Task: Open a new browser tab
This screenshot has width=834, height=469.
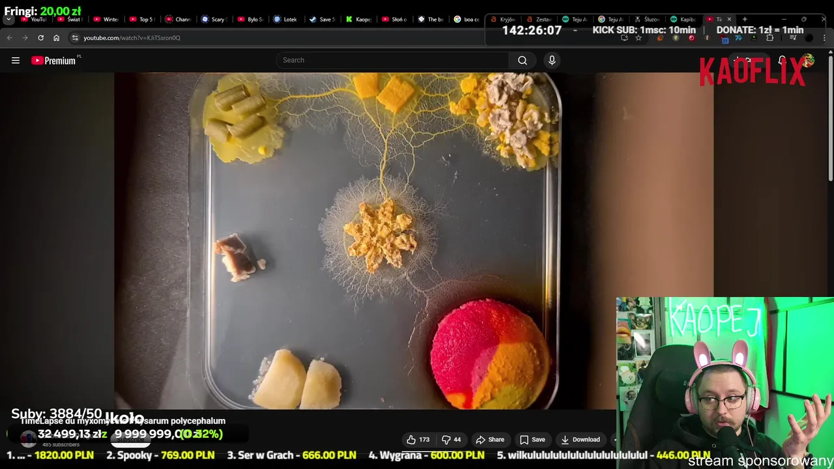Action: 745,20
